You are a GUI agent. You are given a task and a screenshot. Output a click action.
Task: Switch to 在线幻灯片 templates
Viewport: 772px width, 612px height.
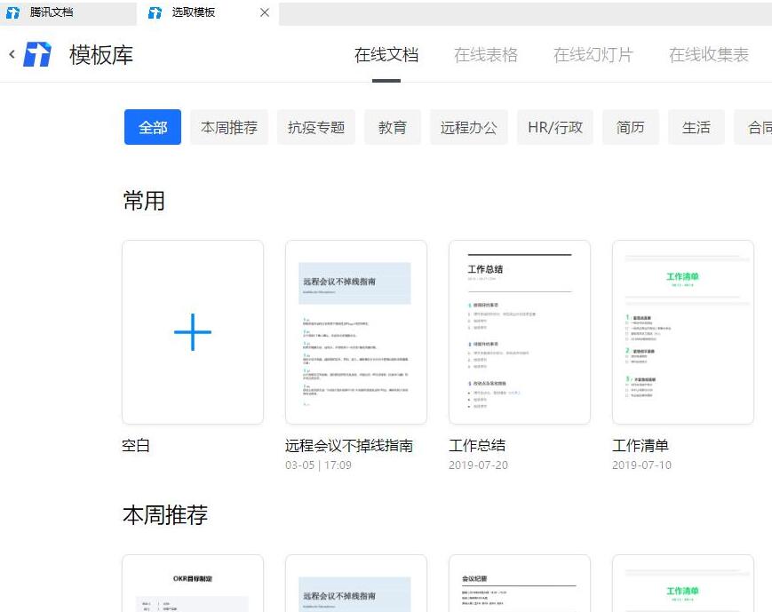coord(593,54)
